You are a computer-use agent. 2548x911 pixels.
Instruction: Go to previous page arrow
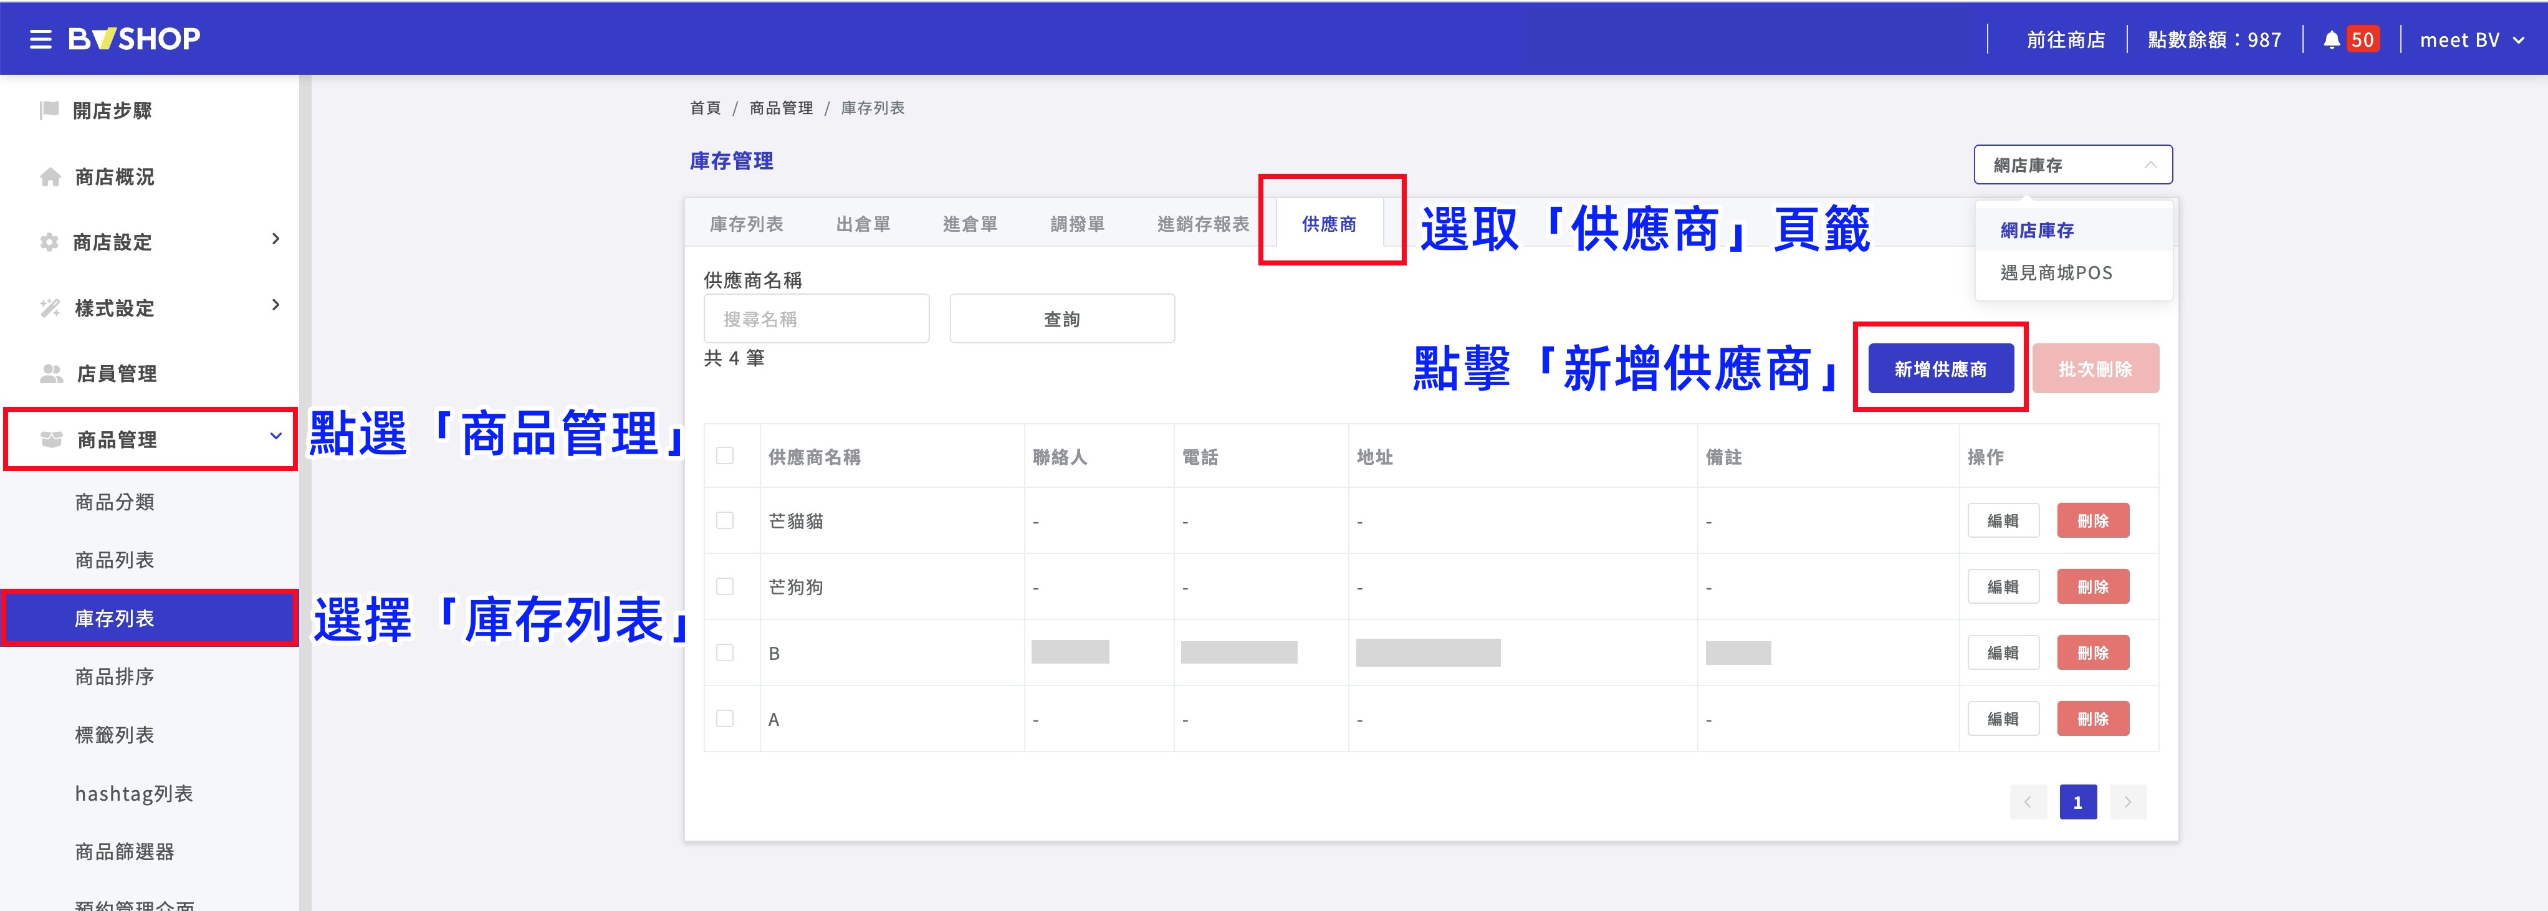pyautogui.click(x=2028, y=802)
